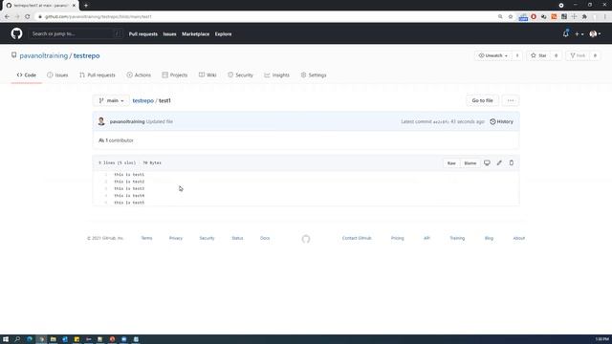Click the zoom magnifier icon in address bar
This screenshot has width=612, height=344.
click(500, 17)
